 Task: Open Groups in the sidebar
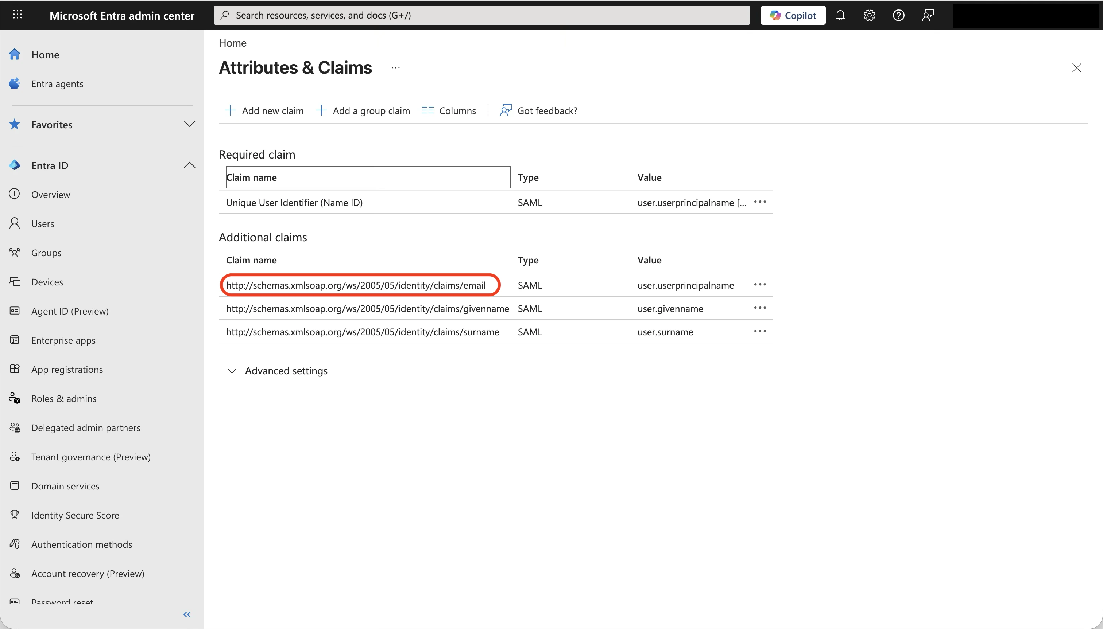click(46, 253)
